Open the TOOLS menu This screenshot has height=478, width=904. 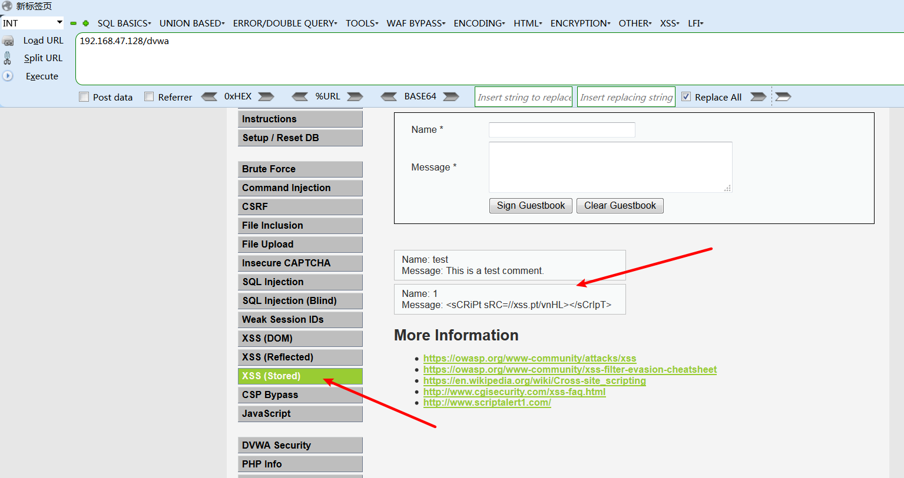[x=362, y=24]
